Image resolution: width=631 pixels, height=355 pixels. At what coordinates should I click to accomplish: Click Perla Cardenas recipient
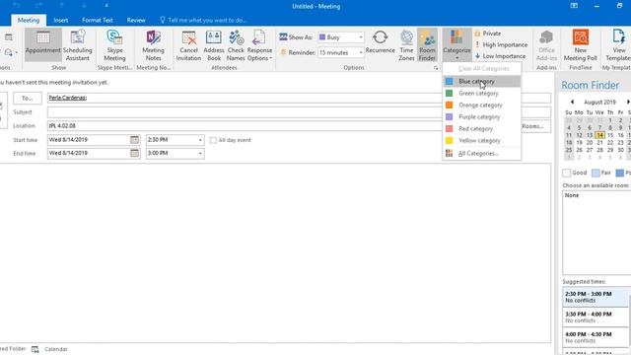tap(68, 98)
